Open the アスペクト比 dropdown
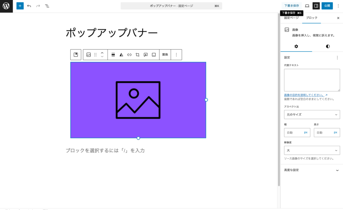The height and width of the screenshot is (210, 343). [x=312, y=114]
